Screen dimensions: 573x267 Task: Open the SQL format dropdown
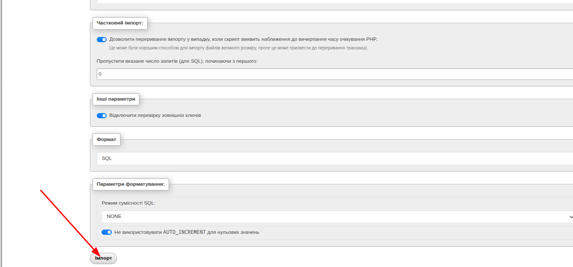(335, 158)
